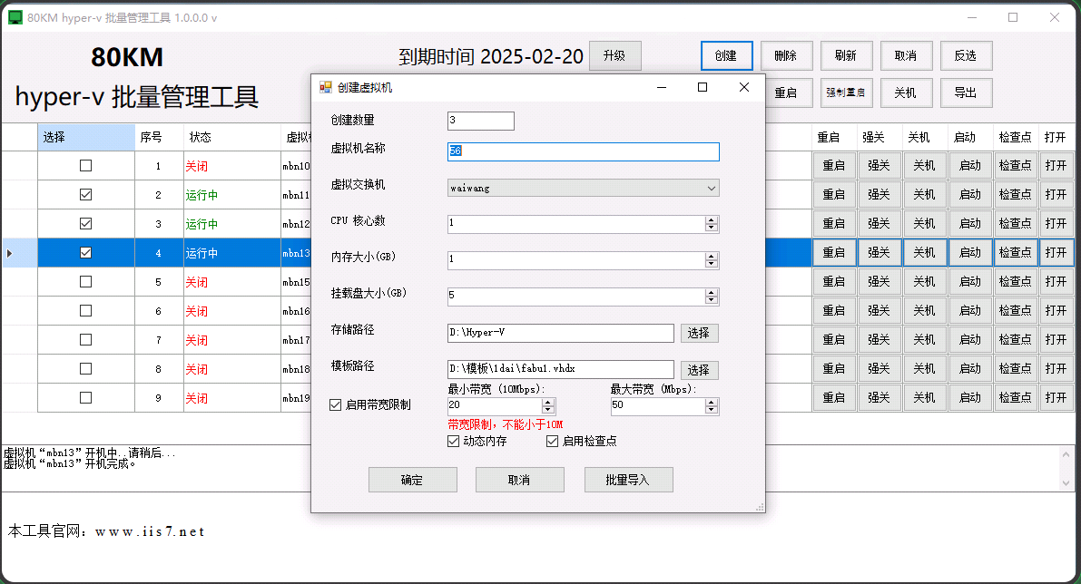Click the 虚拟机名称 name input field

click(583, 151)
